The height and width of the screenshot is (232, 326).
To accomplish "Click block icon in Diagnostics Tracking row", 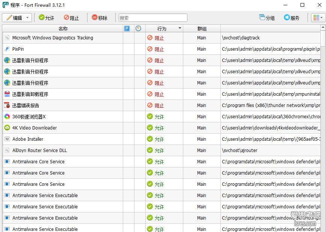I will tap(150, 38).
